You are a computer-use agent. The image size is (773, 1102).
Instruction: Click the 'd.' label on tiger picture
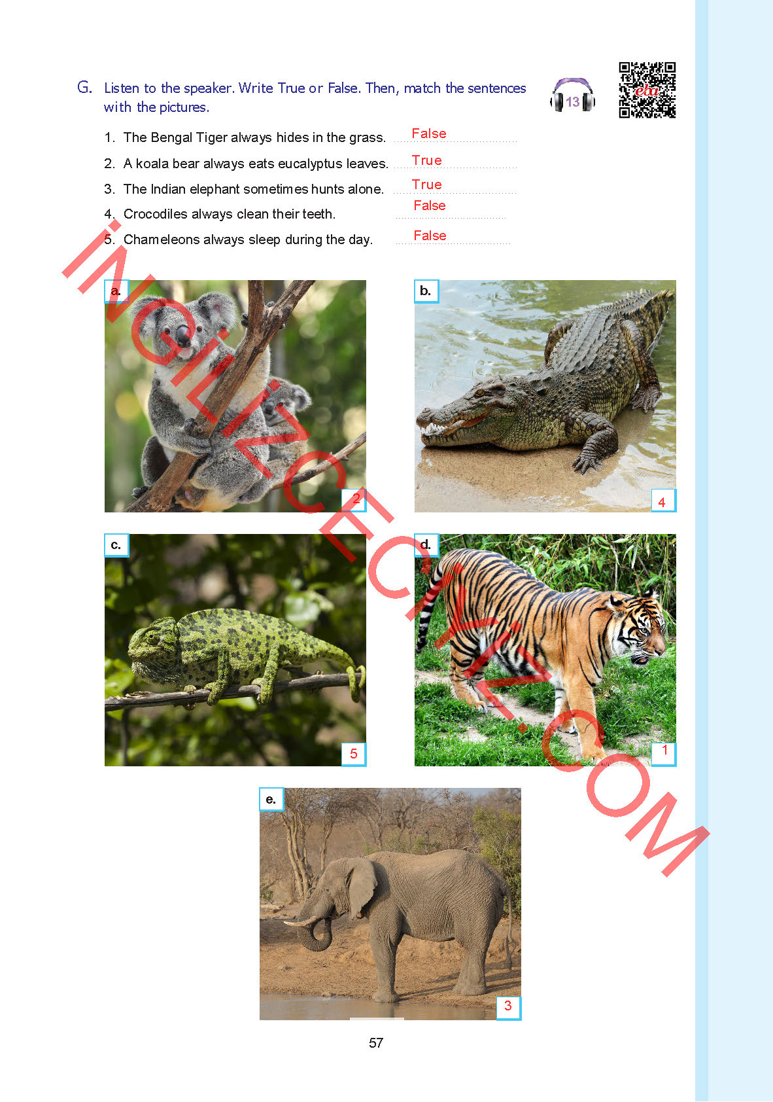tap(426, 545)
